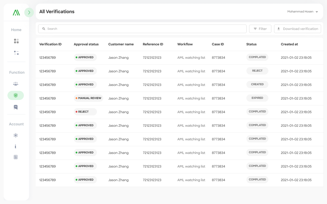Click the info icon under Account
This screenshot has height=204, width=327.
tap(16, 146)
